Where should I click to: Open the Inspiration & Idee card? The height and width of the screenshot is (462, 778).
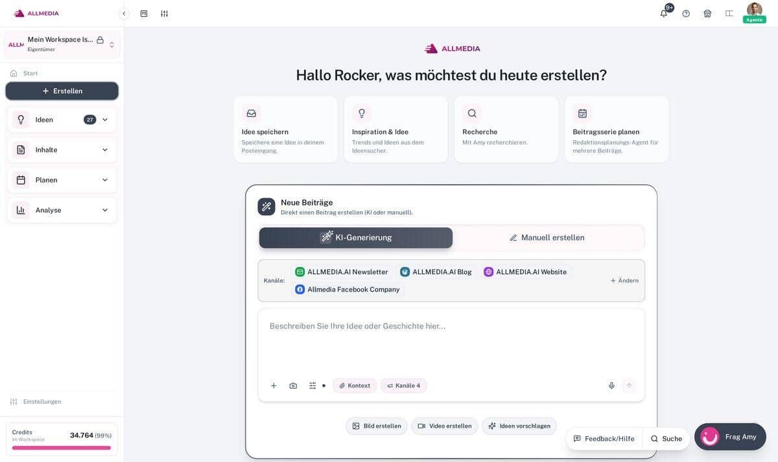point(395,130)
